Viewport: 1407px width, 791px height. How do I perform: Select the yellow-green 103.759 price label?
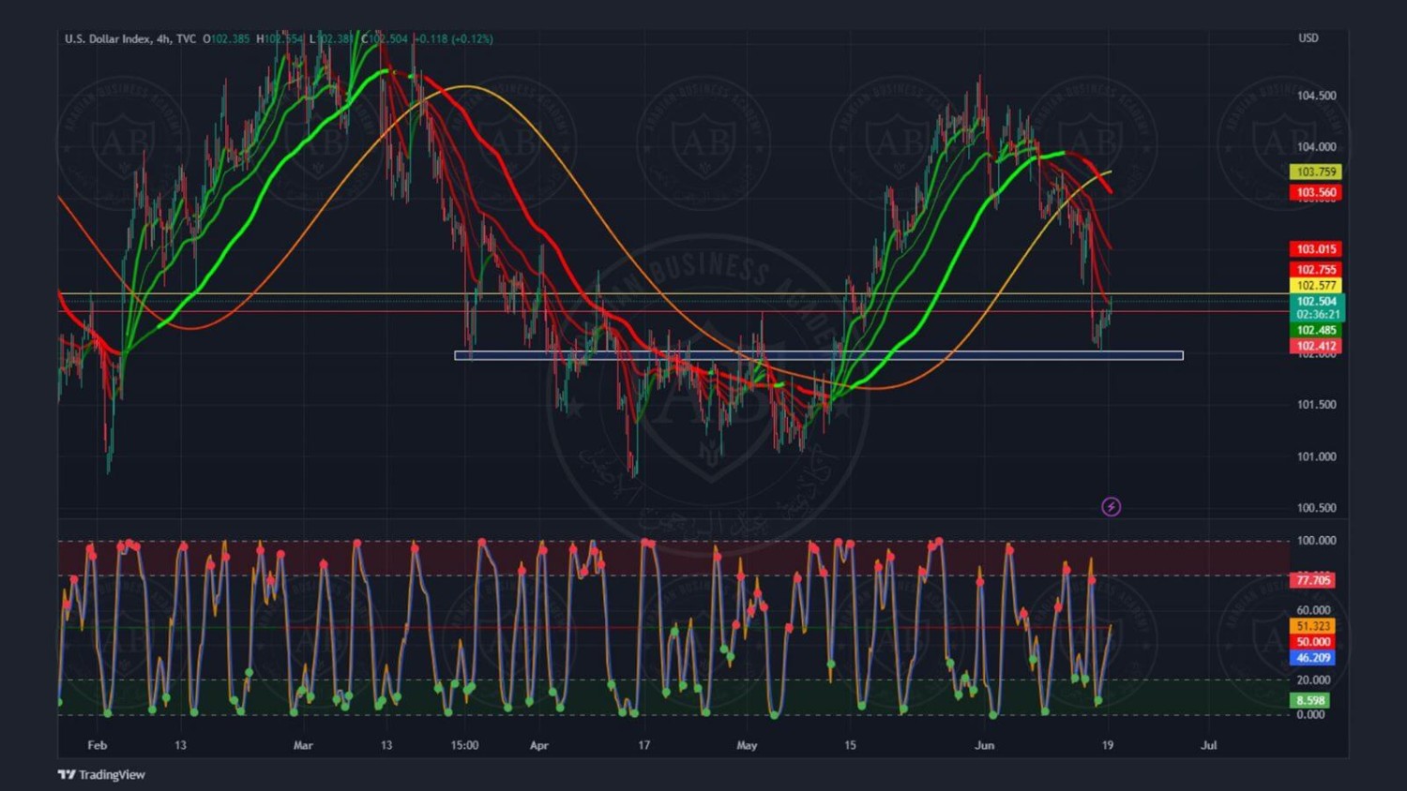(1316, 172)
